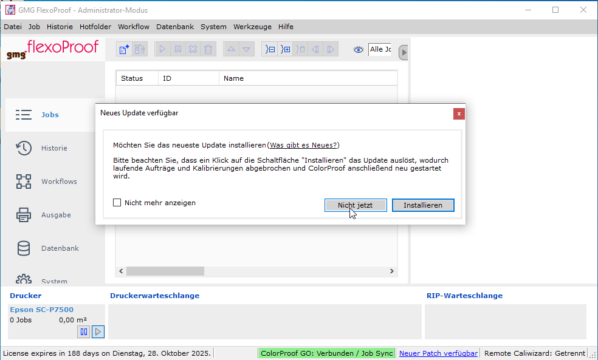
Task: Click 'ColorProof GO: Verbunden / Job Sync' status
Action: [x=327, y=353]
